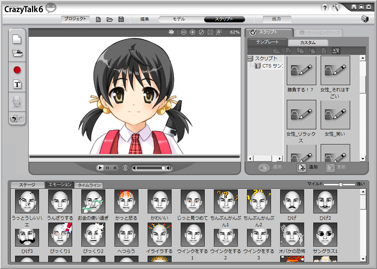Screen dimensions: 377x269
Task: Select the カスタム tab
Action: pos(308,43)
